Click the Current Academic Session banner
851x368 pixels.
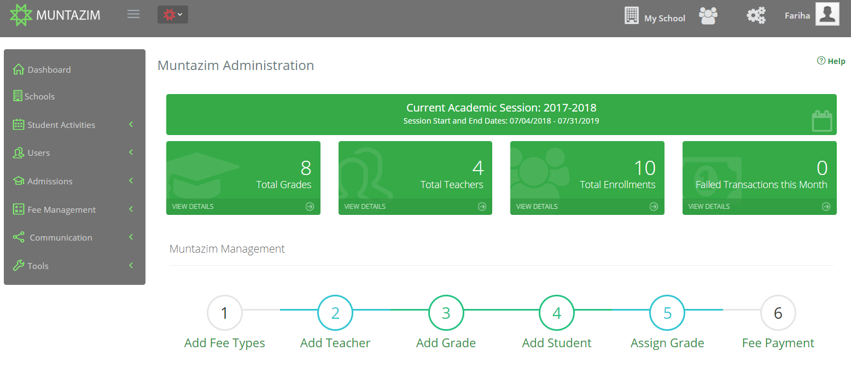(x=502, y=114)
